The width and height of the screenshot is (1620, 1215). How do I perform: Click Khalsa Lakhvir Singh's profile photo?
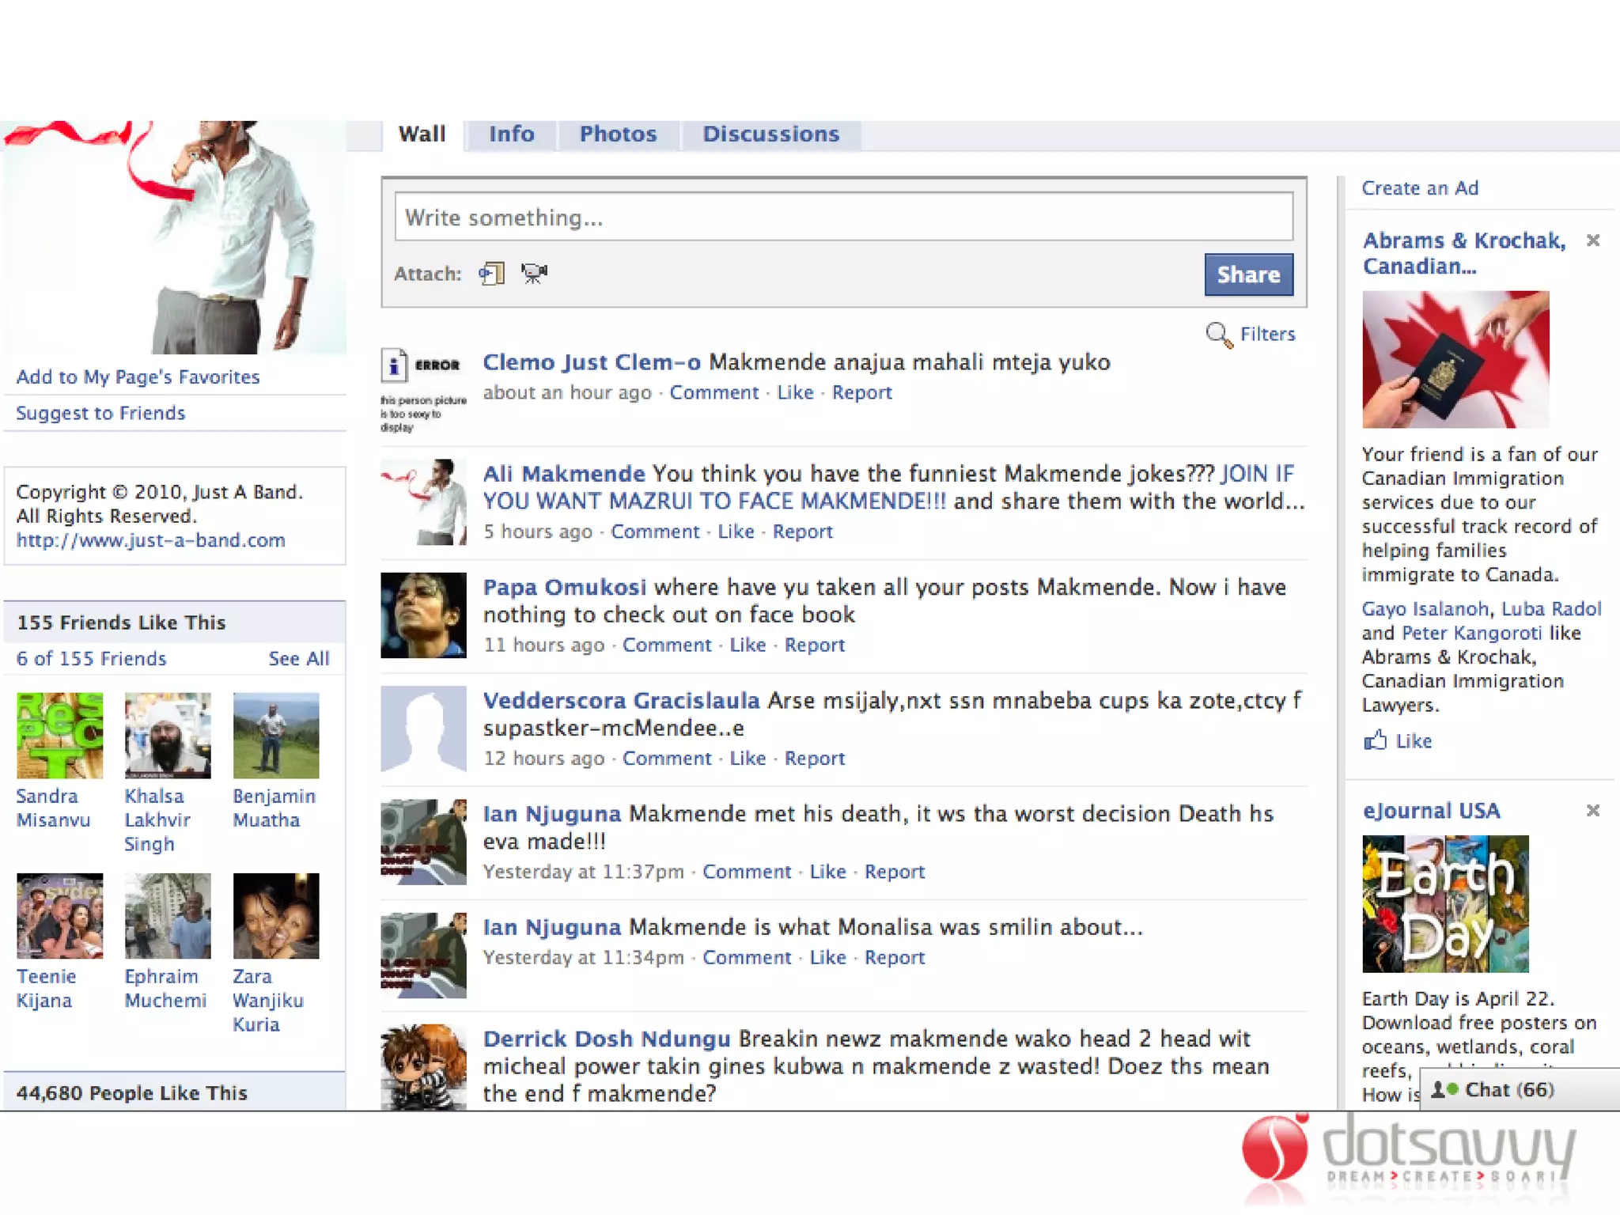[x=168, y=735]
